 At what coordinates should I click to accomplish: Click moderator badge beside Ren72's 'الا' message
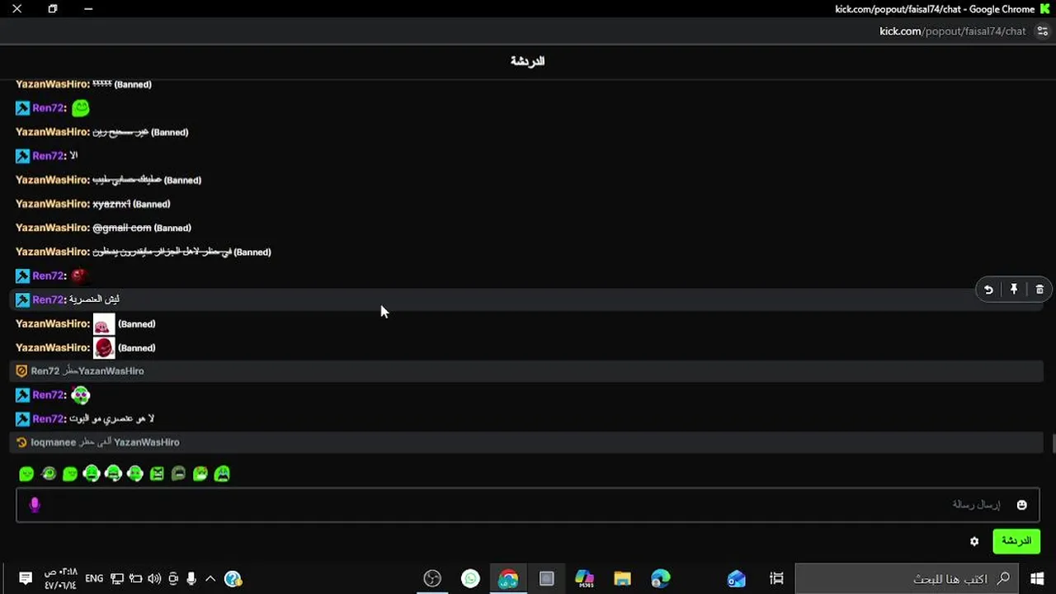tap(22, 156)
